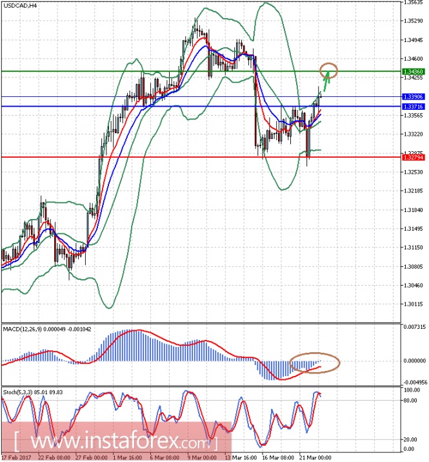Click the 0.007315 MACD scale value
Screen dimensions: 429x462
pyautogui.click(x=414, y=328)
